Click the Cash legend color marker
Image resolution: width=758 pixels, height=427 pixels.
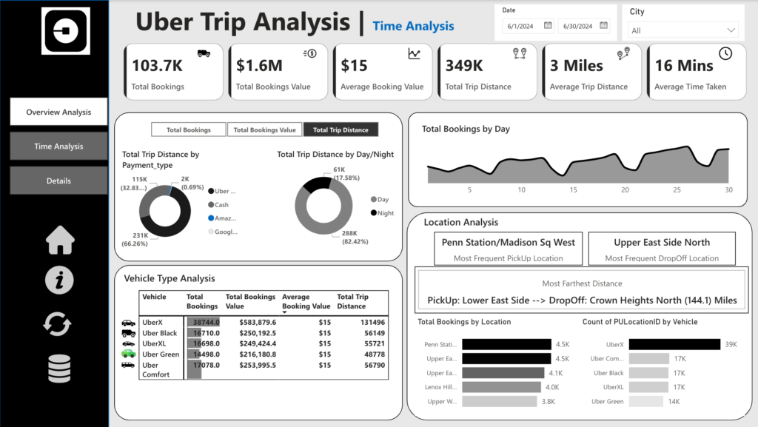point(211,205)
